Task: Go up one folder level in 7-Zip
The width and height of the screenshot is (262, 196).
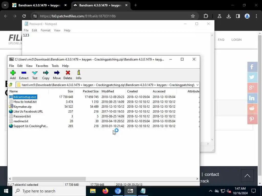Action: pyautogui.click(x=11, y=85)
